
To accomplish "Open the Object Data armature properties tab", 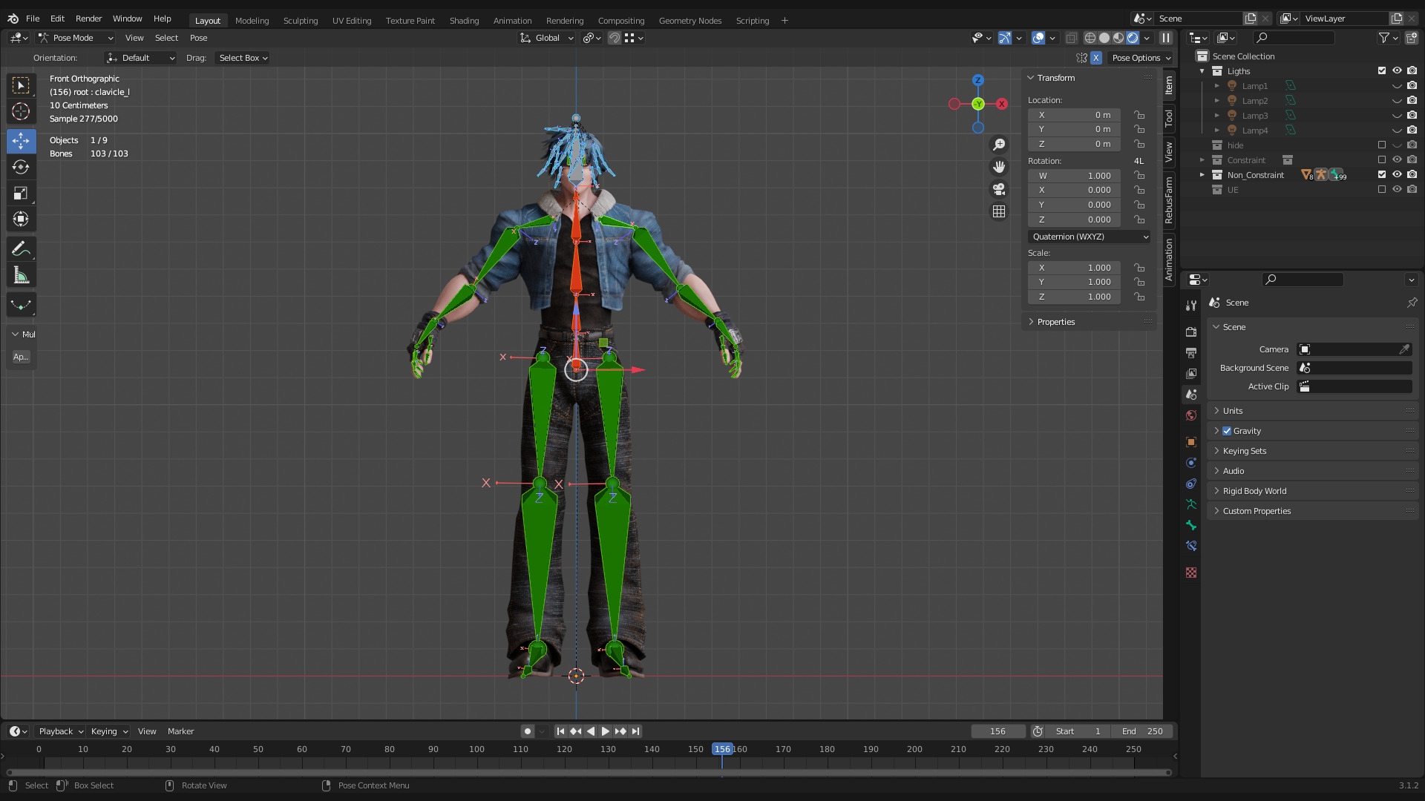I will [1191, 504].
